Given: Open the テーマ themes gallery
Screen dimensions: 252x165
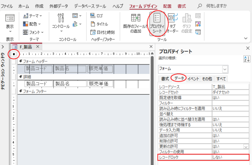Looking at the screenshot, I should pos(32,16).
